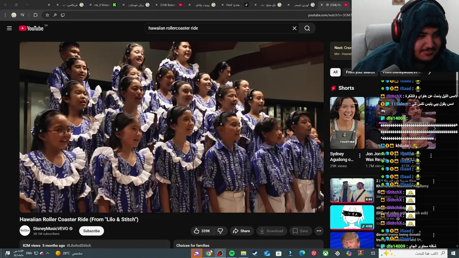Dislike the video

[221, 231]
